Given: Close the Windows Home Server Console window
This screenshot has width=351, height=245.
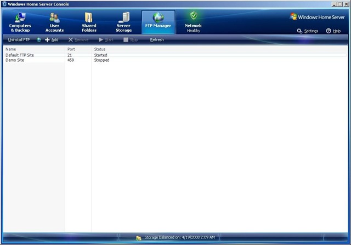Looking at the screenshot, I should point(346,4).
